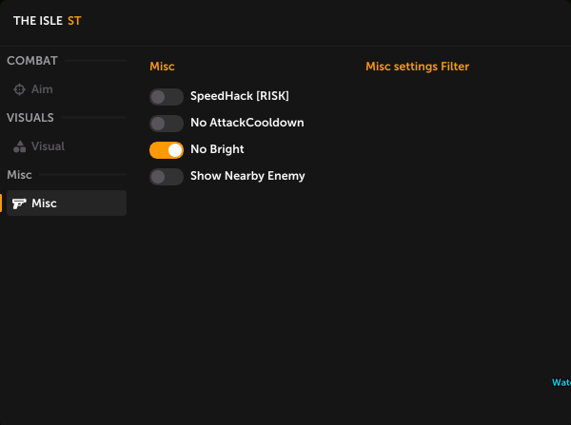Click the cyan link at bottom right
This screenshot has width=571, height=425.
(x=561, y=383)
